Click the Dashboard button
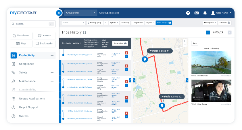Screen dimensions: 242x130 pyautogui.click(x=21, y=35)
